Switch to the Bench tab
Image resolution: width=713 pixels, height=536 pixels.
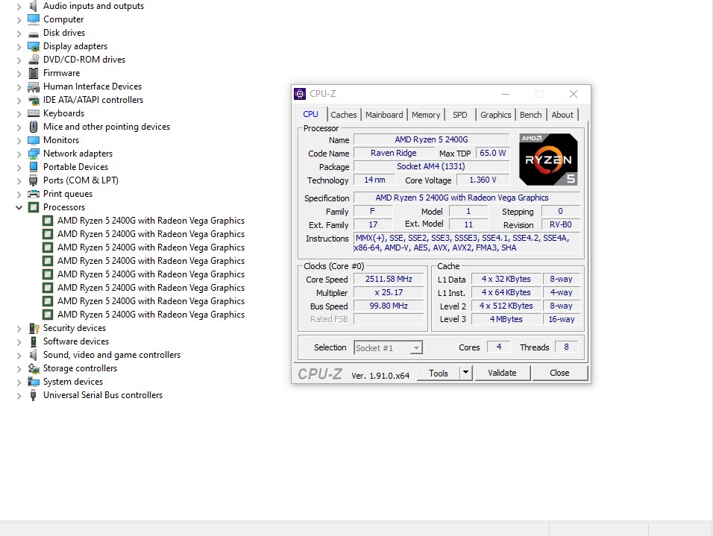(x=530, y=115)
